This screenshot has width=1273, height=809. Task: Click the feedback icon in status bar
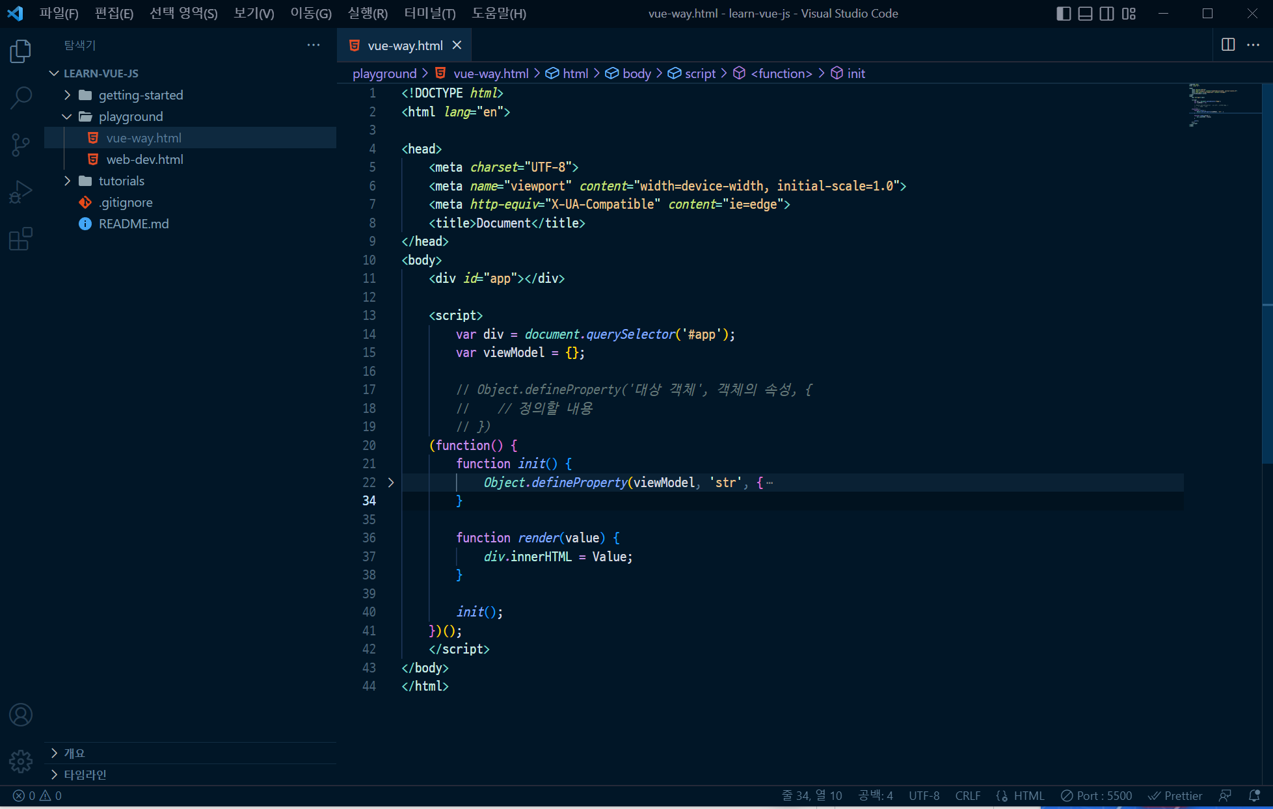click(1226, 795)
